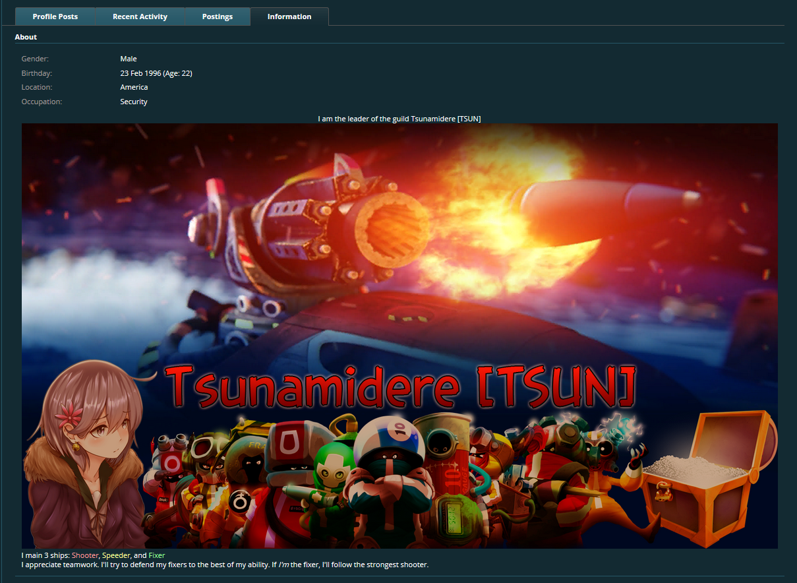Click the guild leader caption above banner
Viewport: 797px width, 583px height.
pos(399,119)
